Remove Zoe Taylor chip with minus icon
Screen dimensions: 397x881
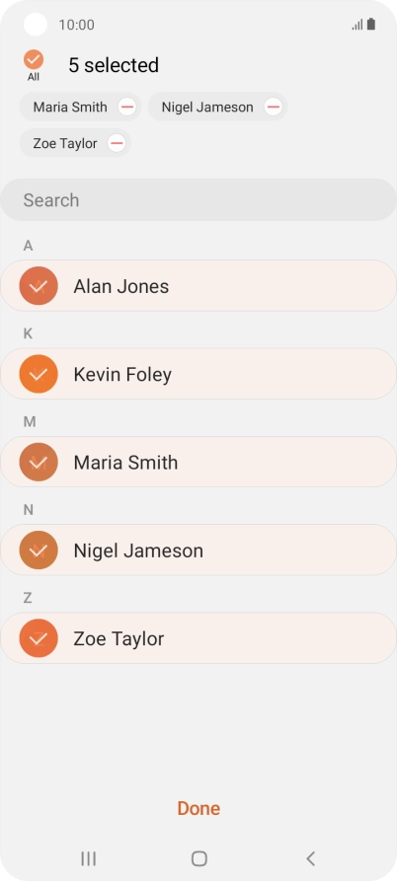(x=117, y=143)
